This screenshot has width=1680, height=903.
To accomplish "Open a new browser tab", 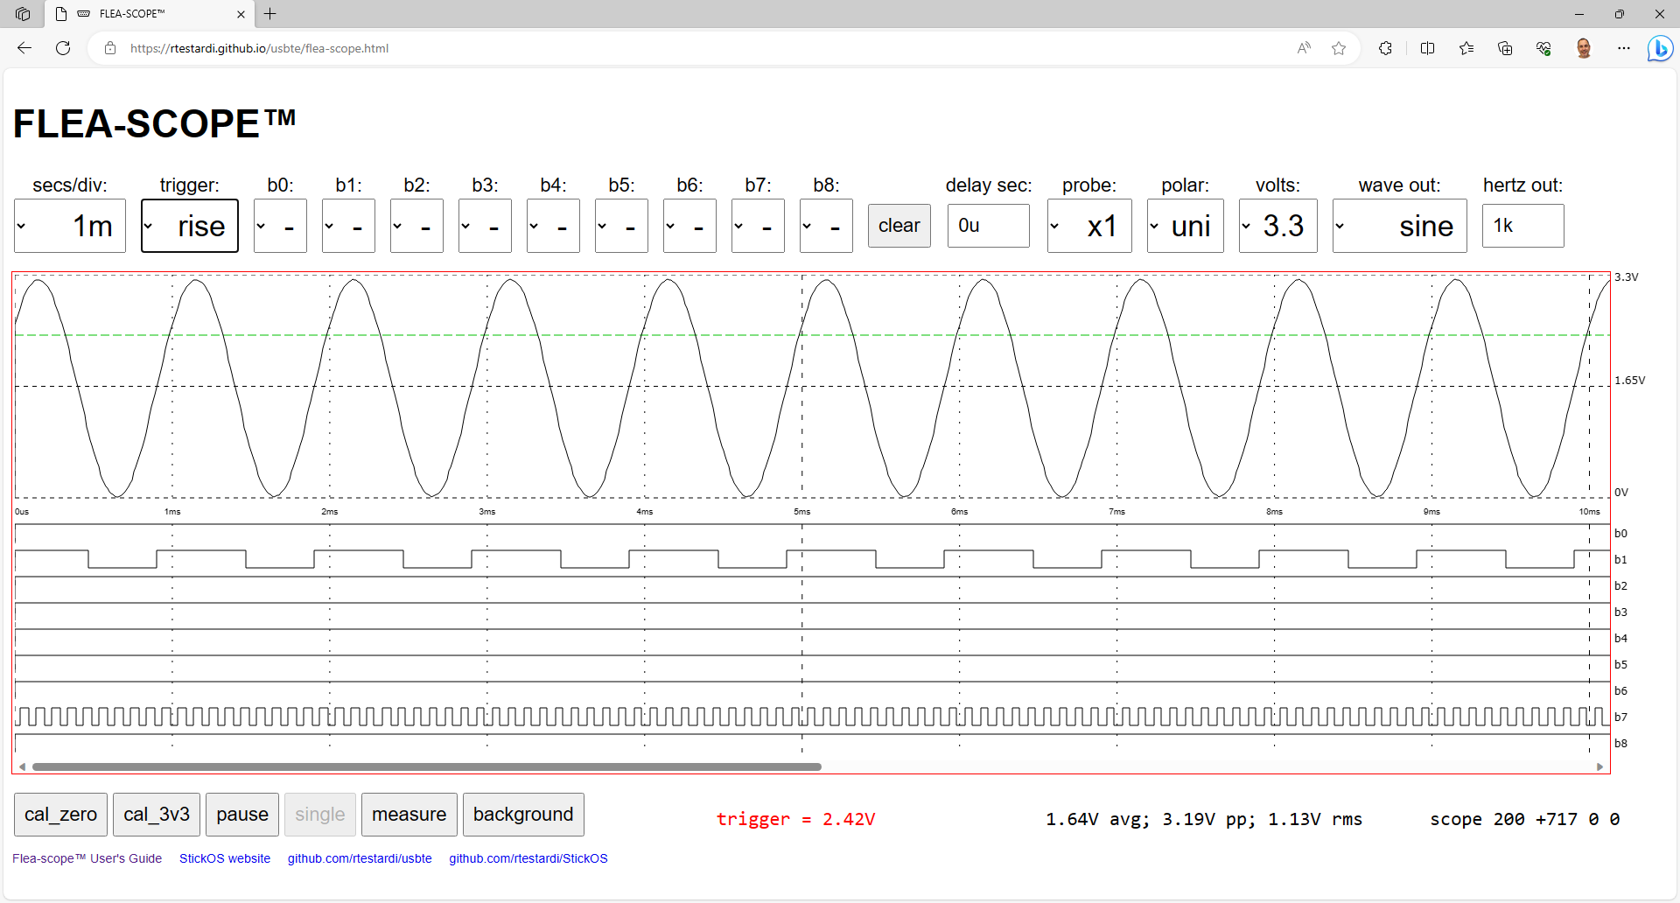I will (270, 14).
